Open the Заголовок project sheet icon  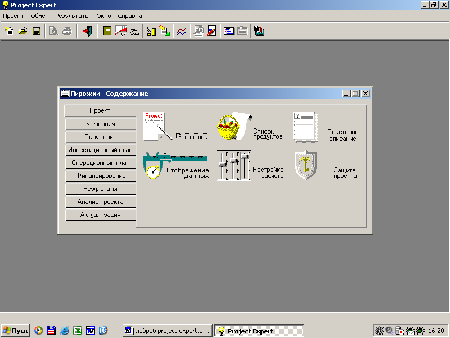[x=158, y=126]
